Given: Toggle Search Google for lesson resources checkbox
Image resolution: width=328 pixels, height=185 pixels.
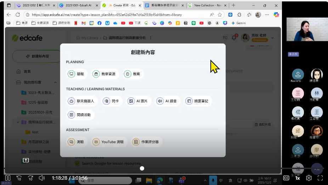Looking at the screenshot, I should 77,163.
